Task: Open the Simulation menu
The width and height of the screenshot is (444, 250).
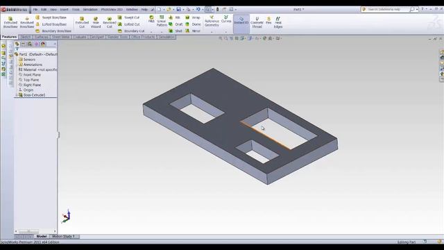Action: [x=90, y=10]
